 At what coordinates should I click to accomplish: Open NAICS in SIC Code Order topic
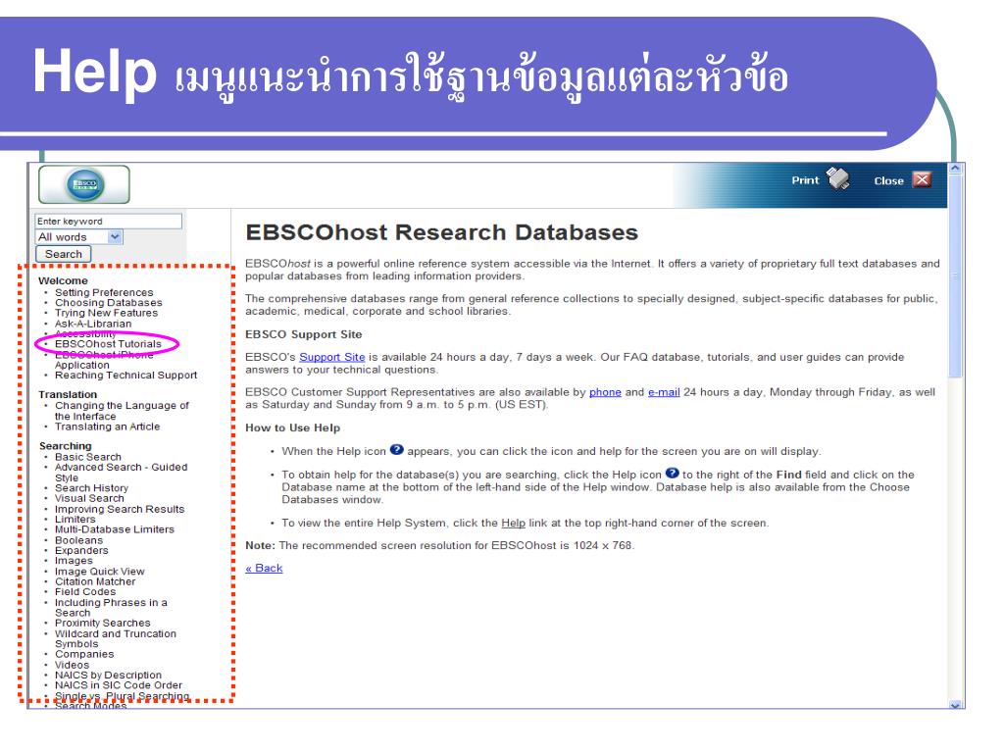pos(119,685)
